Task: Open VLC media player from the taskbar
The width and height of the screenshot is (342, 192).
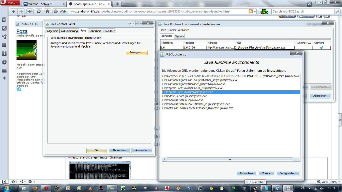Action: [90, 188]
